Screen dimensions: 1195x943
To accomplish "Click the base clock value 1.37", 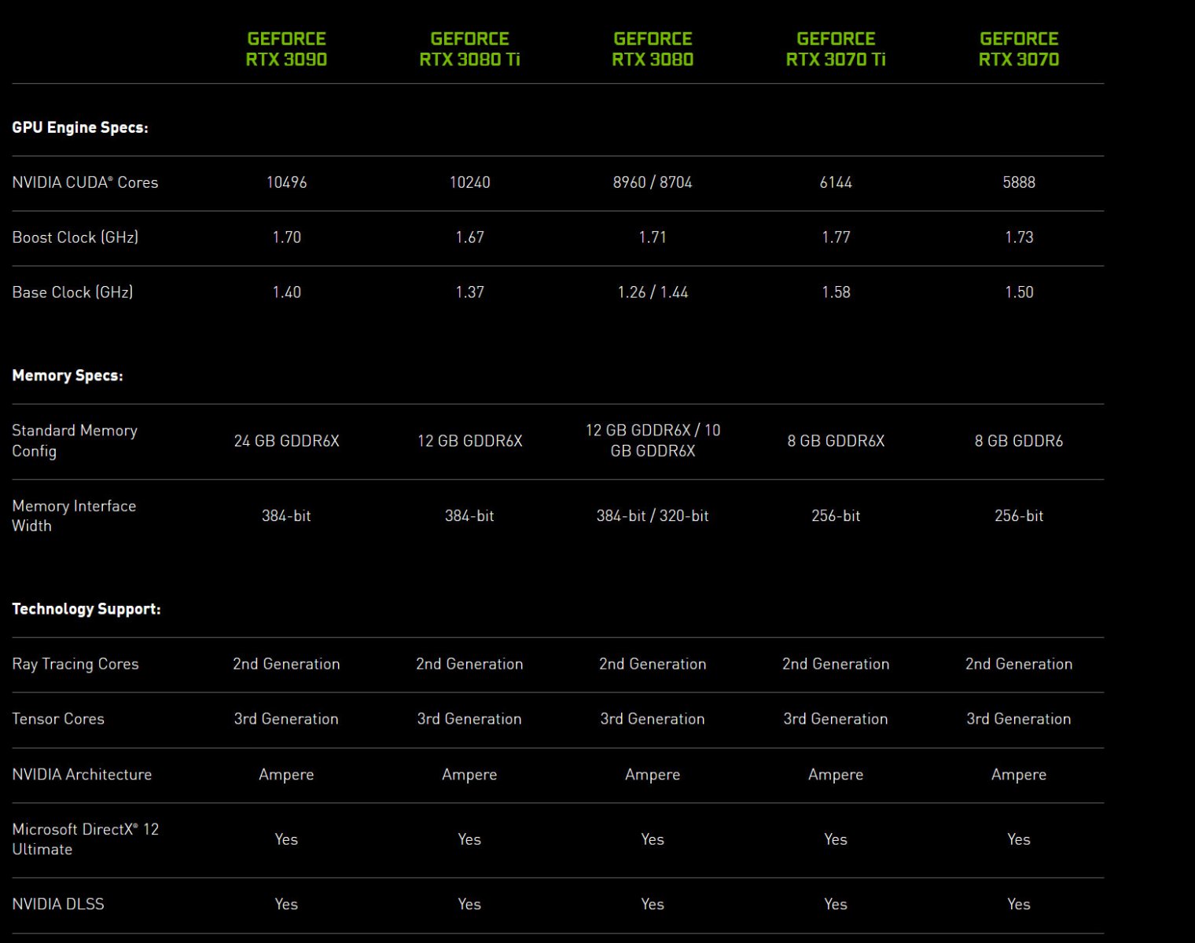I will point(469,292).
